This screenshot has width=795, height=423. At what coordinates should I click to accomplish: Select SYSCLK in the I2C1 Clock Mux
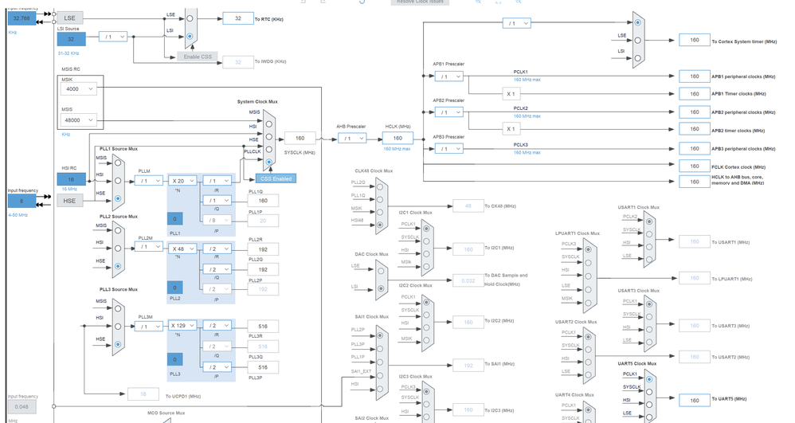426,241
